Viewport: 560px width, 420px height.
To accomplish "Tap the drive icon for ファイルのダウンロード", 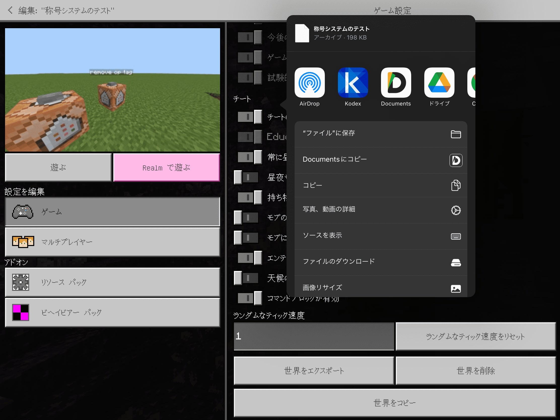I will pyautogui.click(x=456, y=263).
